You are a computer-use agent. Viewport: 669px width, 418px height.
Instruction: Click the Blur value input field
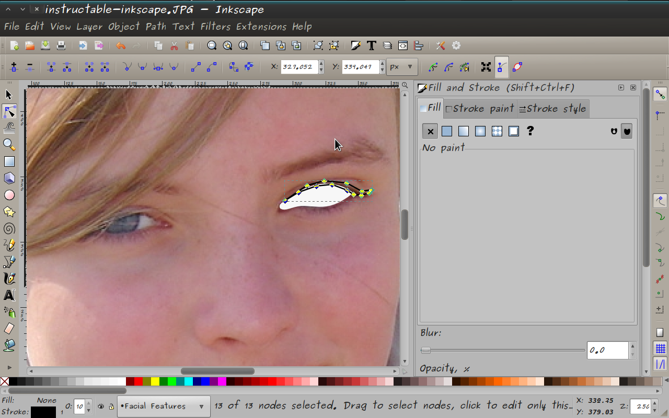608,350
